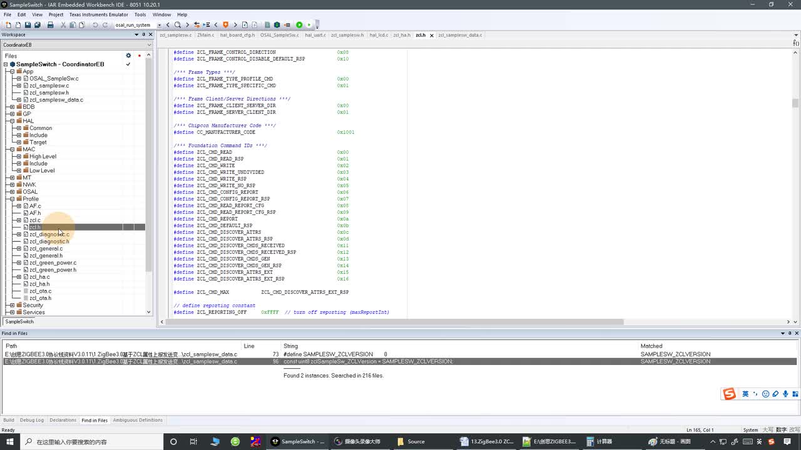Click the Windows search box on taskbar
Viewport: 801px width, 450px height.
point(91,441)
